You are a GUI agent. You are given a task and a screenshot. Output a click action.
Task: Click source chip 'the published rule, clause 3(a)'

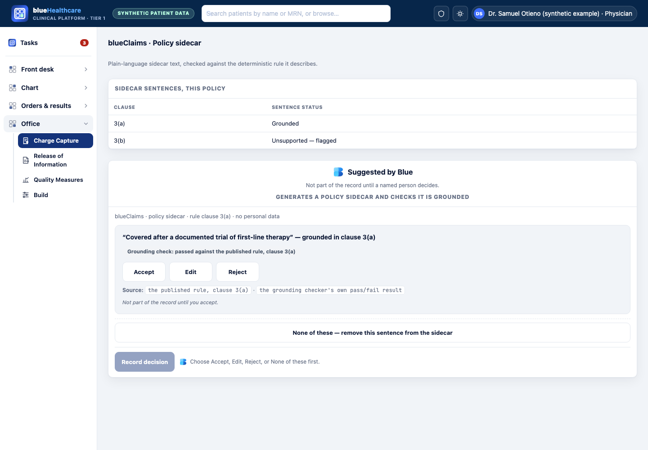pos(198,290)
